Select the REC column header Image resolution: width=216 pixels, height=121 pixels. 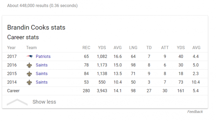[x=86, y=48]
